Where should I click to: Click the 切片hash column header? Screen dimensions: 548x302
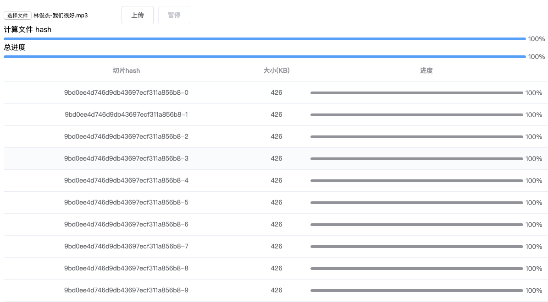[126, 70]
